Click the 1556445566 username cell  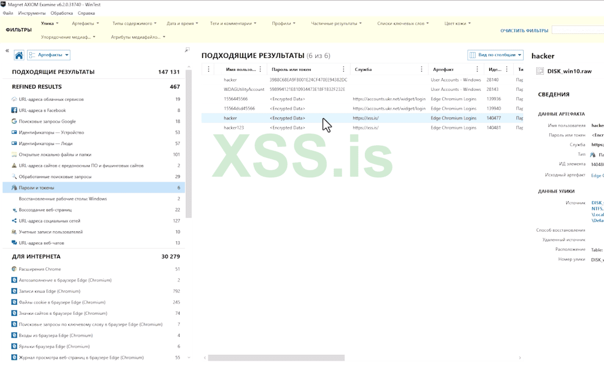click(236, 99)
